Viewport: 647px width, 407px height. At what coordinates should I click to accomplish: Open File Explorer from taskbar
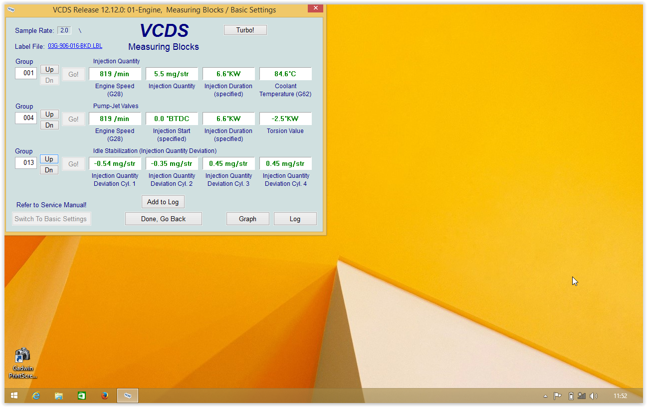(x=59, y=396)
